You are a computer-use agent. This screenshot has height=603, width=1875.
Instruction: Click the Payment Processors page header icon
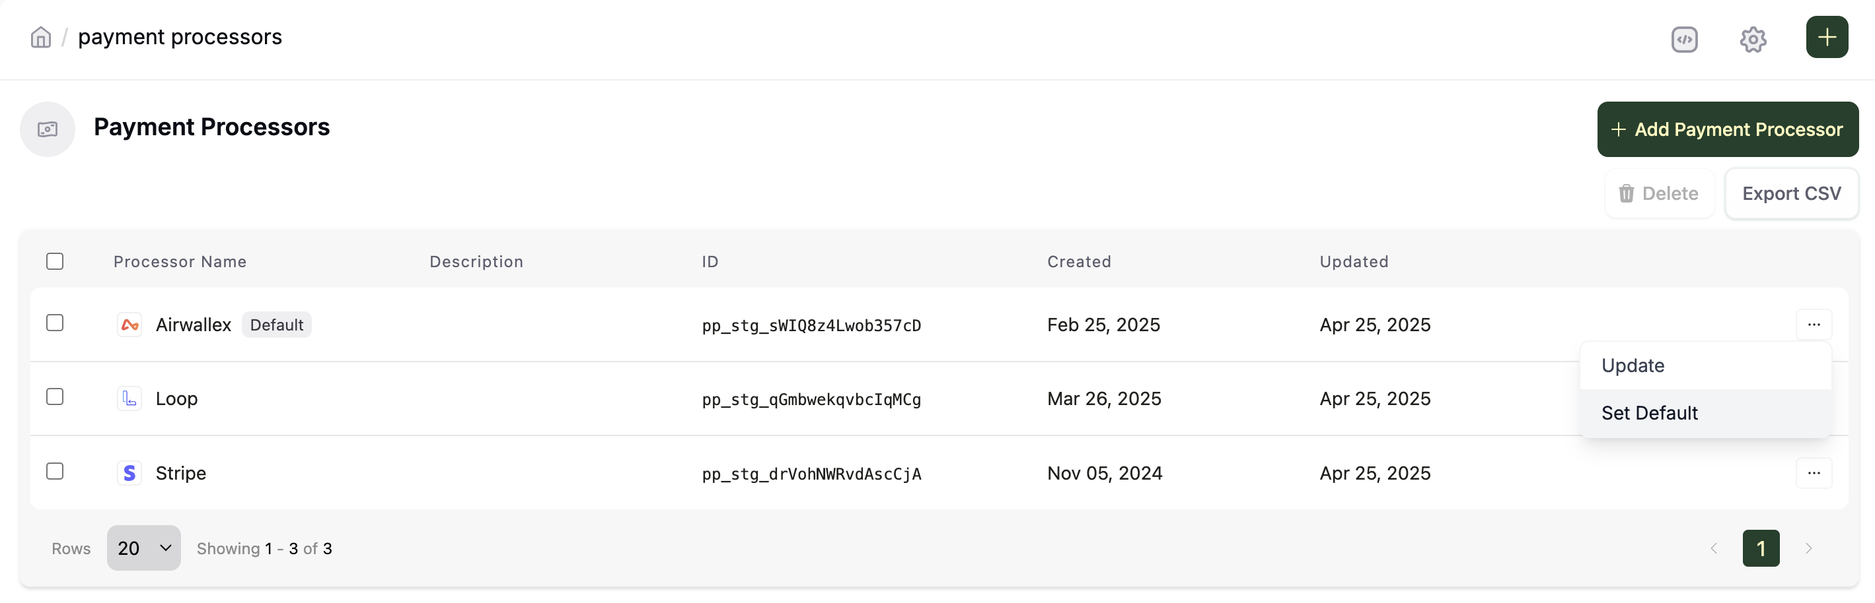pos(48,129)
